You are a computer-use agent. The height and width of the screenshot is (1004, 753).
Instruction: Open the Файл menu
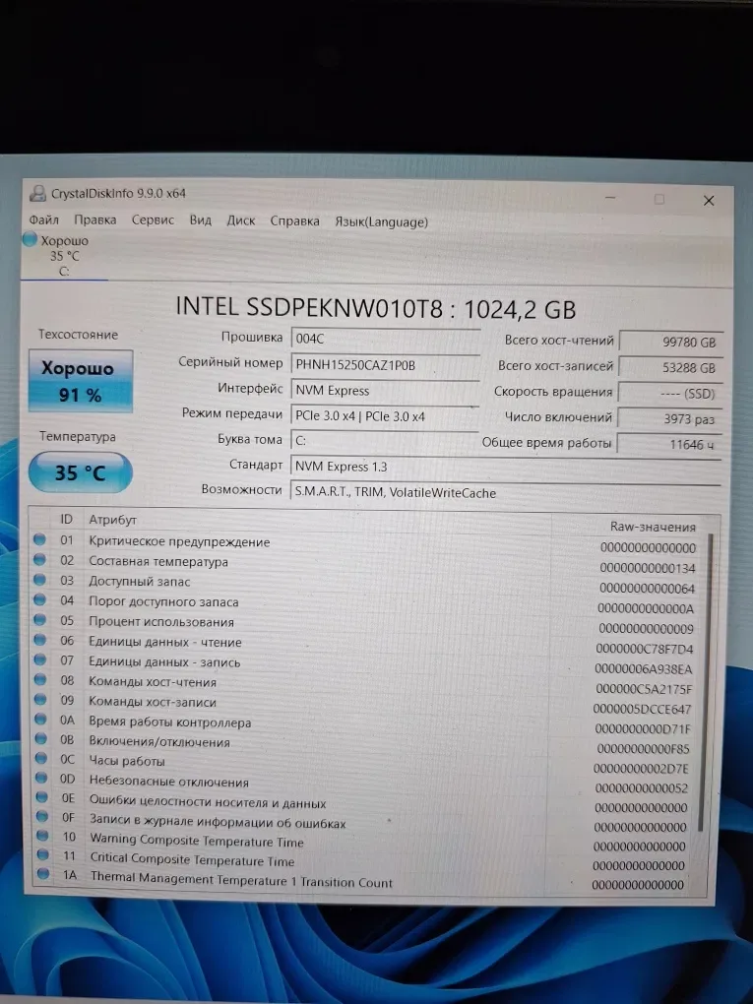tap(44, 220)
